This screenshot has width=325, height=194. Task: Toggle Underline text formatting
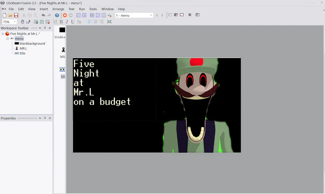coord(73,22)
